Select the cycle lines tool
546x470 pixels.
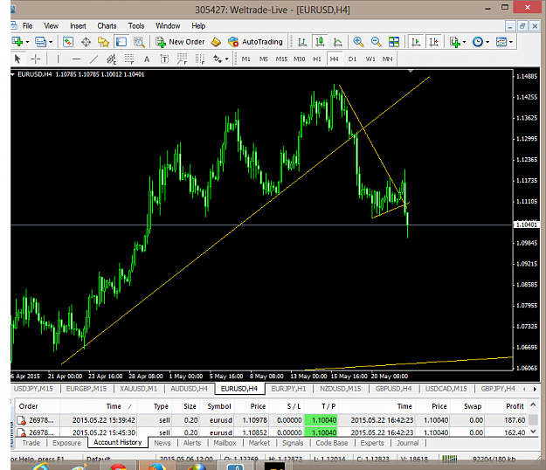[200, 59]
